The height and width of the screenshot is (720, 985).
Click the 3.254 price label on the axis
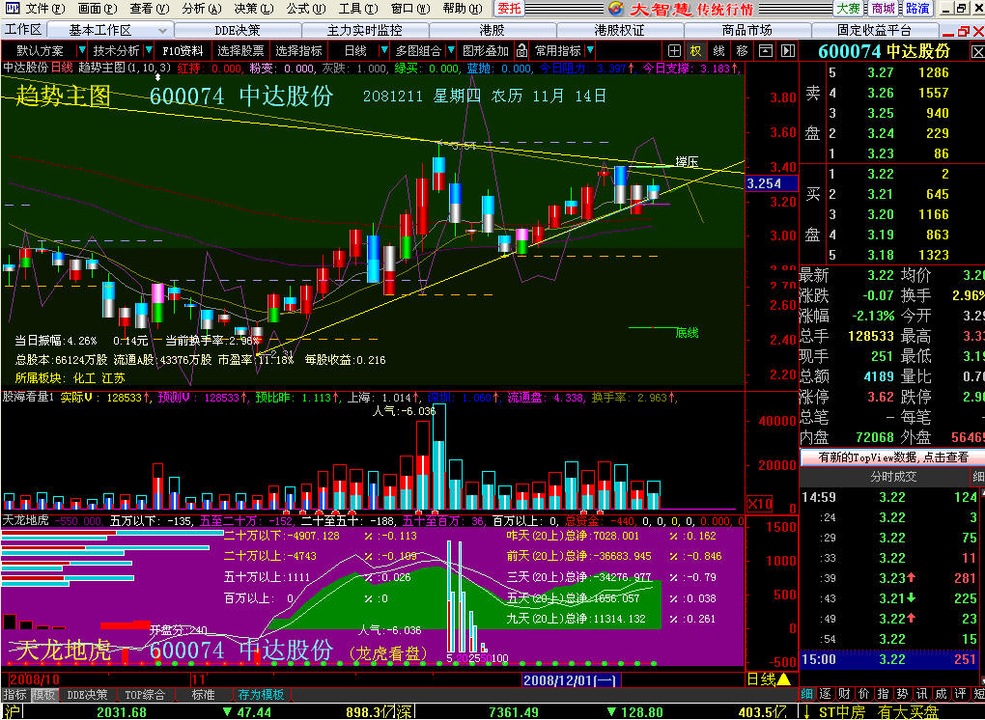pos(772,183)
